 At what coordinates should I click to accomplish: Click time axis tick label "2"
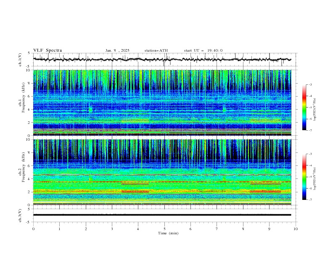coord(86,229)
